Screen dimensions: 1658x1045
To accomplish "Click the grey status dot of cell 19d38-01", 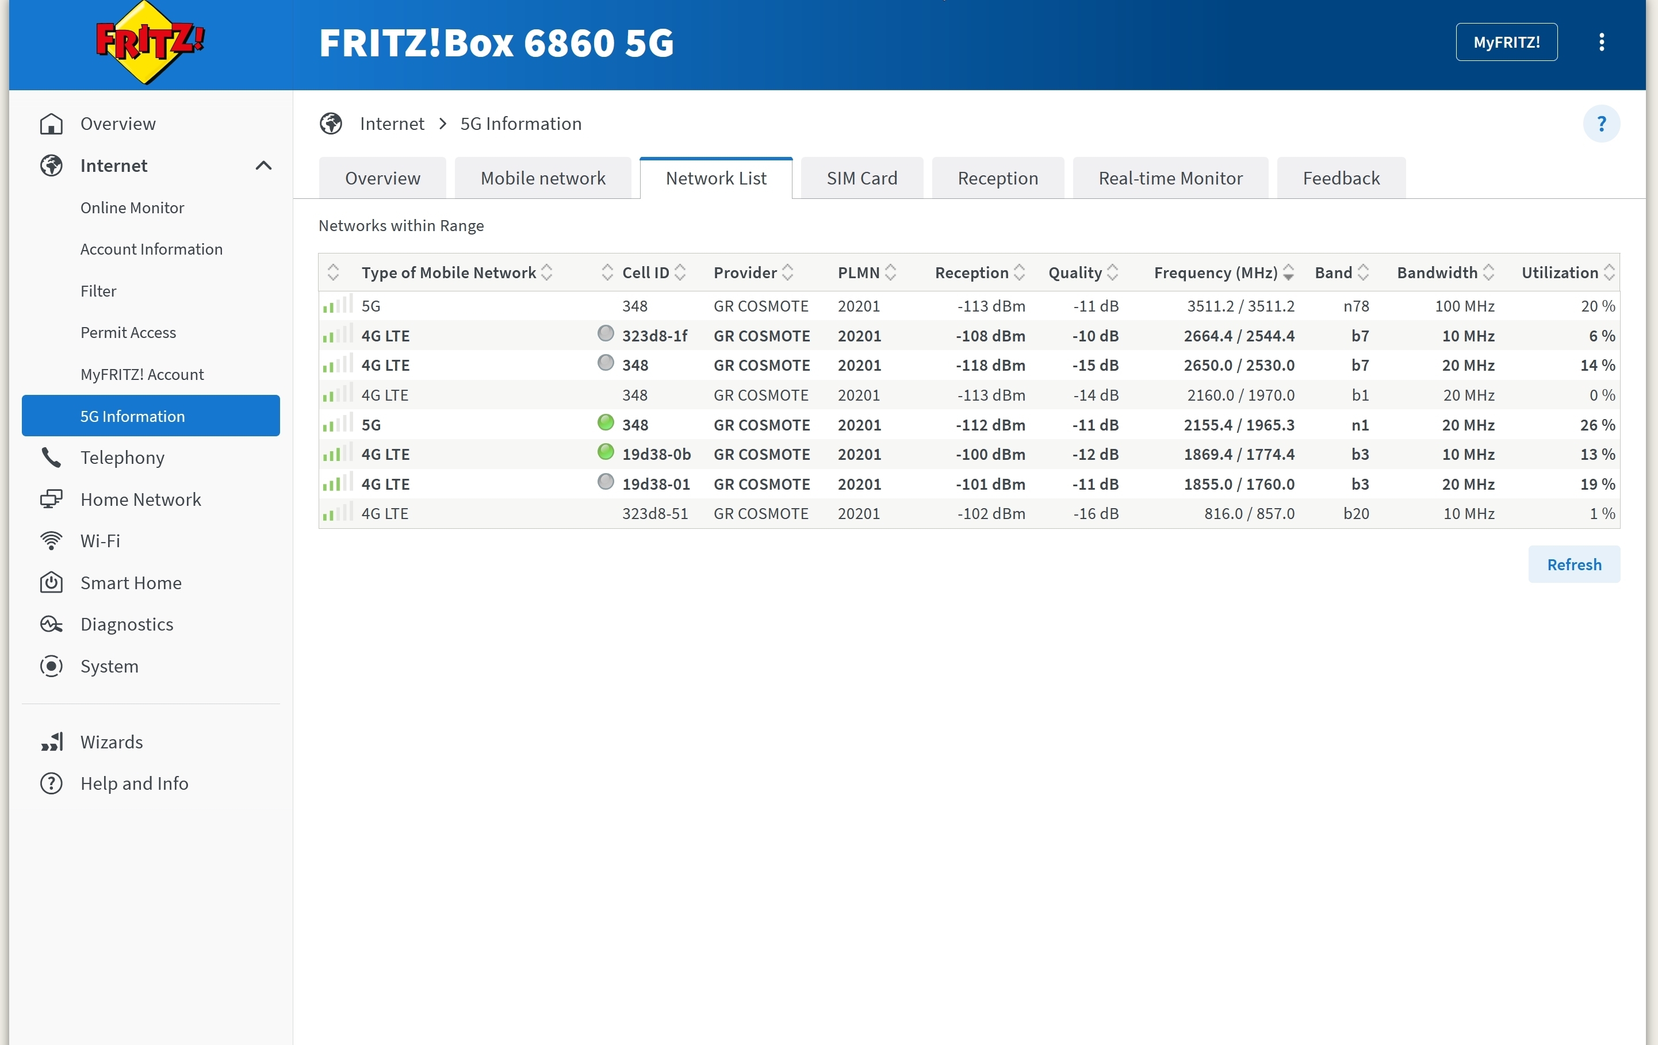I will tap(605, 482).
